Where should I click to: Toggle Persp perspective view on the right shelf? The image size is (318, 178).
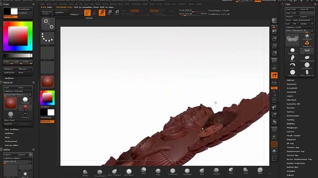(x=274, y=60)
